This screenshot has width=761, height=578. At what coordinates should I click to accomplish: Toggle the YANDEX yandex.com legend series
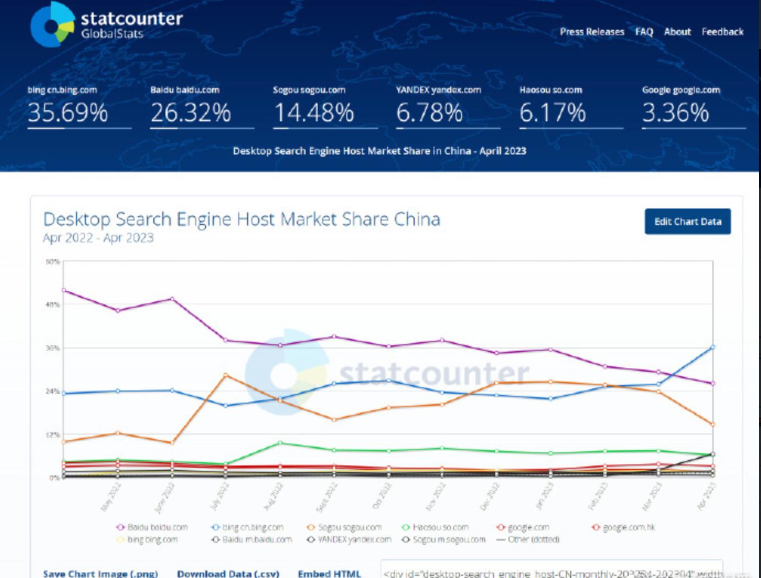349,539
